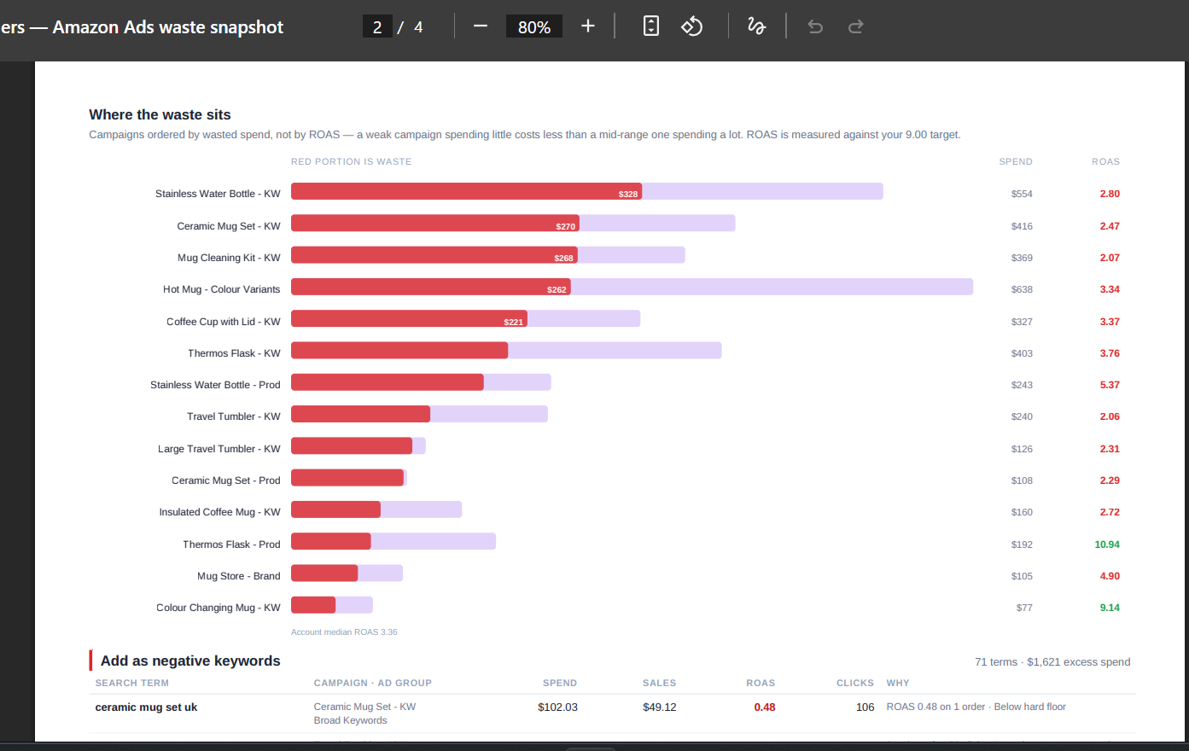
Task: Select the $221 waste label on bar
Action: pos(513,323)
